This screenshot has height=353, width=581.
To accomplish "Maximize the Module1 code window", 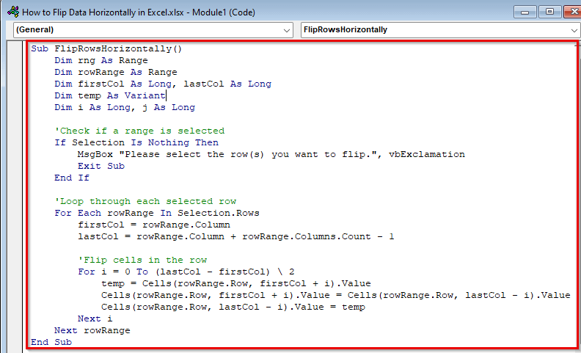I will point(549,12).
